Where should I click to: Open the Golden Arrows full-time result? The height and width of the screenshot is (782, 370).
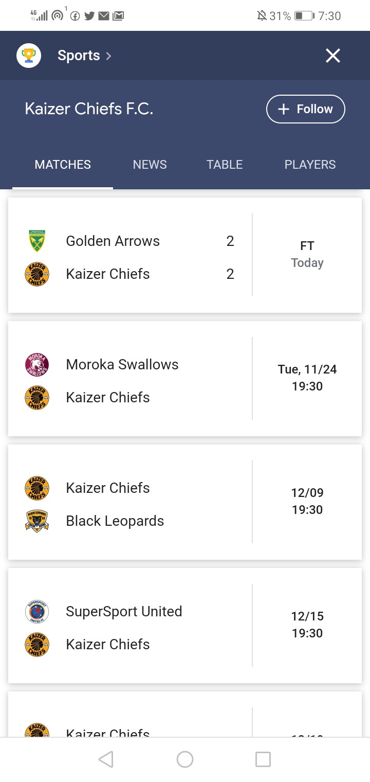(x=185, y=255)
